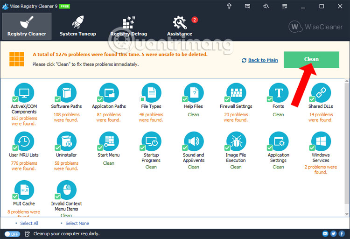
Task: Click the green Clean button
Action: click(x=311, y=60)
